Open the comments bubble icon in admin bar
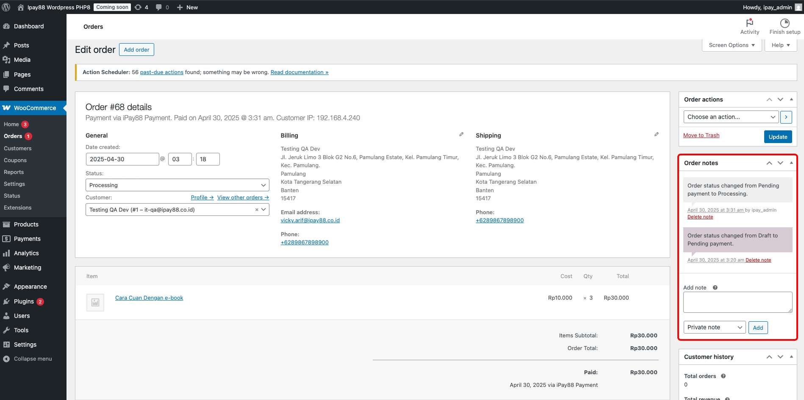The height and width of the screenshot is (400, 804). point(158,7)
